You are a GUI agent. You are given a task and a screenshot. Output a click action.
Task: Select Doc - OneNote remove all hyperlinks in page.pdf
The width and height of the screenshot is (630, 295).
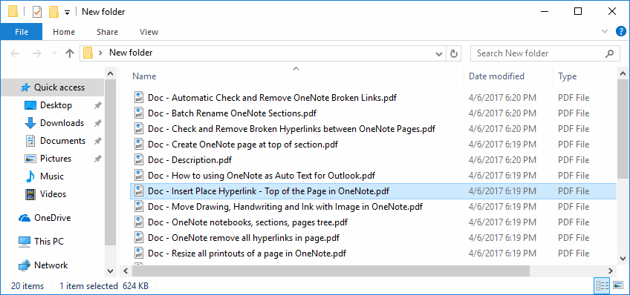(244, 238)
